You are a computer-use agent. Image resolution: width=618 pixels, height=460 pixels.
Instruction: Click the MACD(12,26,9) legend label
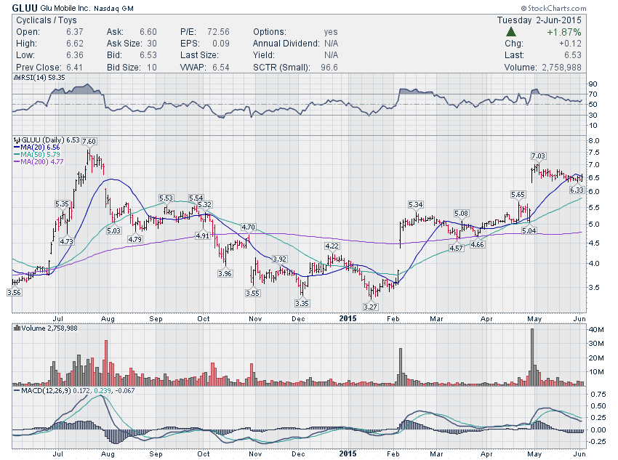coord(46,391)
